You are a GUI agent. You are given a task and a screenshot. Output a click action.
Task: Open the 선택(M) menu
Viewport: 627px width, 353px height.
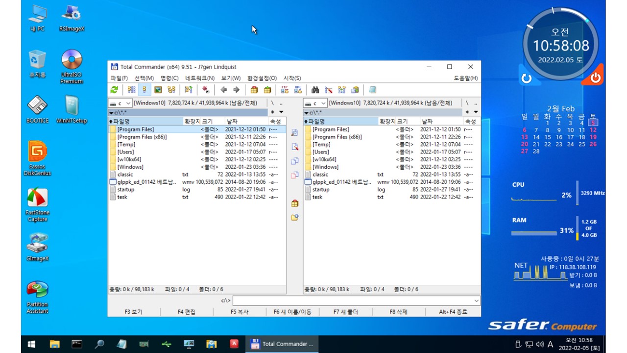(x=144, y=78)
